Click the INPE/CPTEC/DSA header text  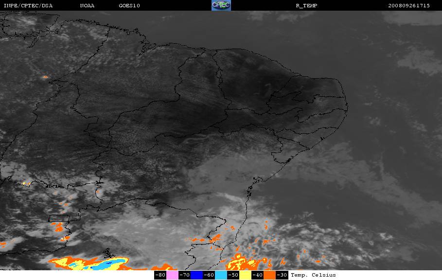coord(28,5)
